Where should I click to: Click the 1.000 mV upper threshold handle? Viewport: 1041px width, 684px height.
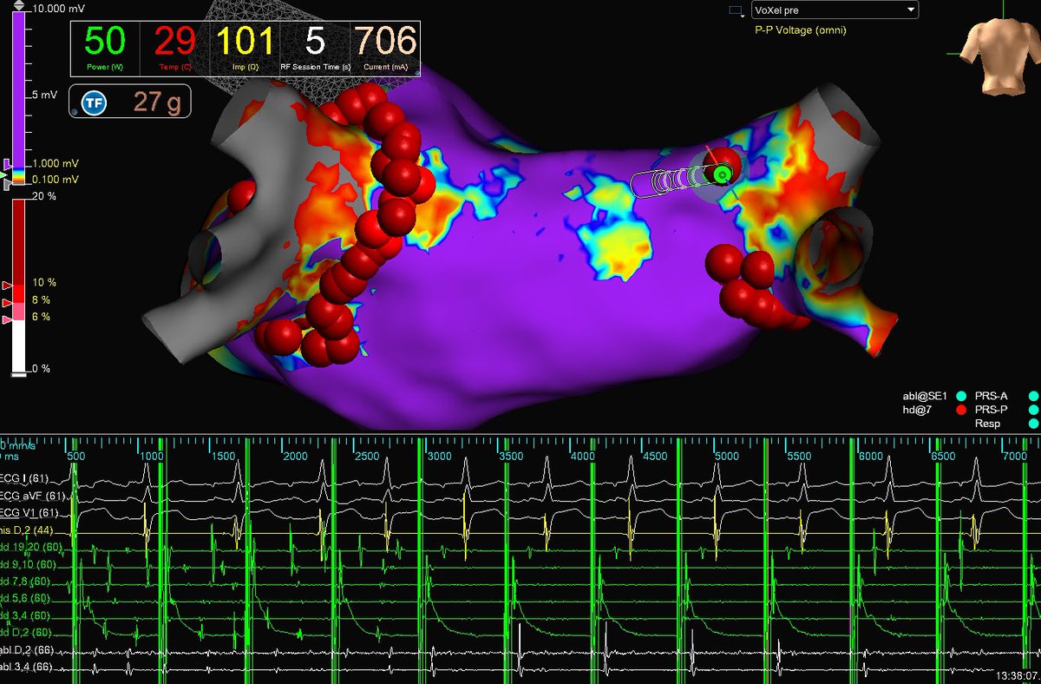click(8, 164)
